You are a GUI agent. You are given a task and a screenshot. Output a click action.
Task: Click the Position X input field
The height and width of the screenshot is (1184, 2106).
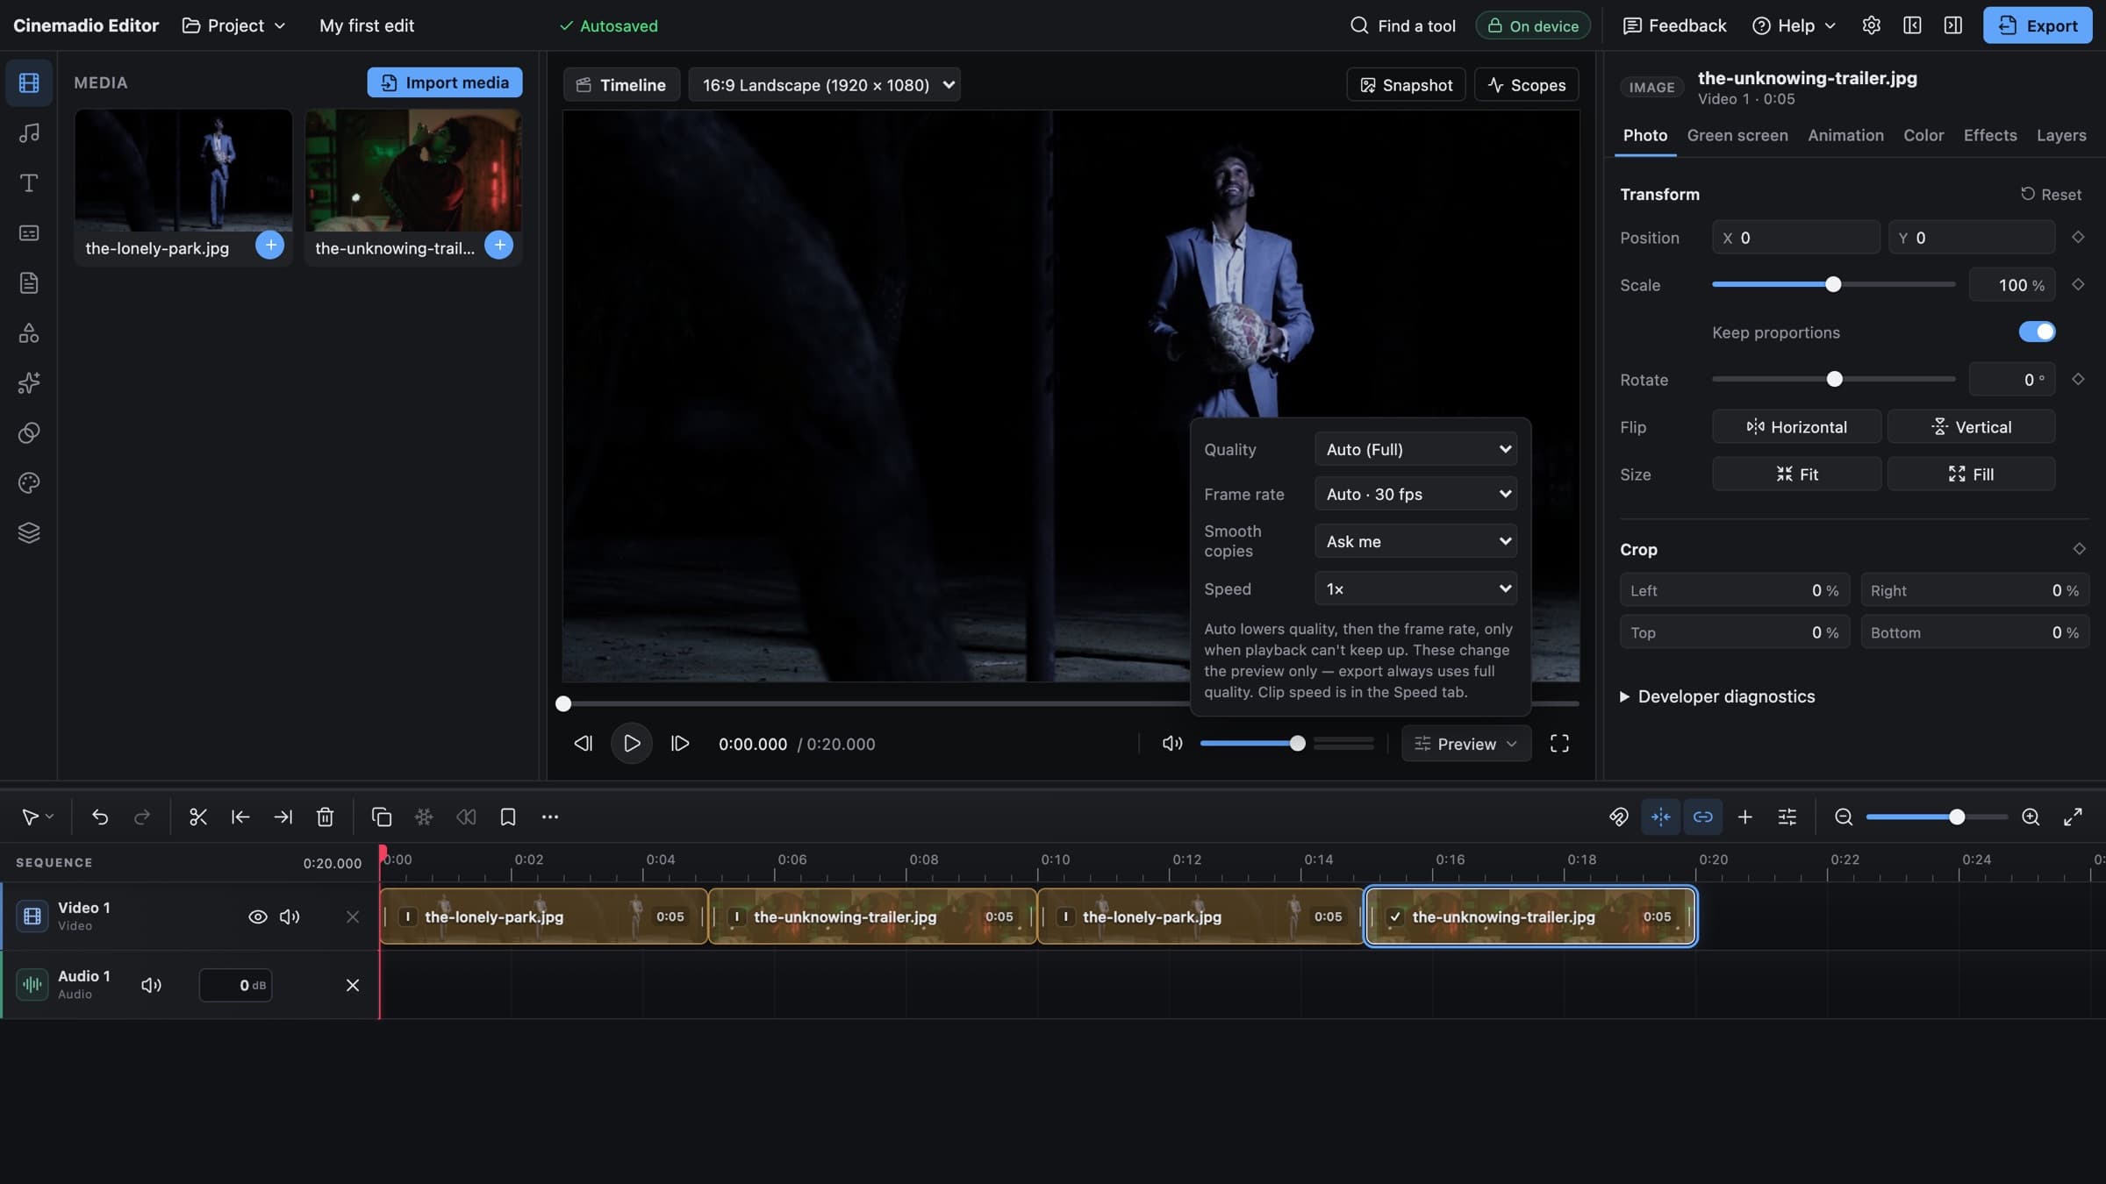(x=1795, y=238)
